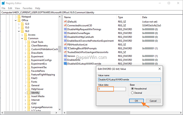Click the DisableWinHttpCertAuth DWORD icon

65,37
